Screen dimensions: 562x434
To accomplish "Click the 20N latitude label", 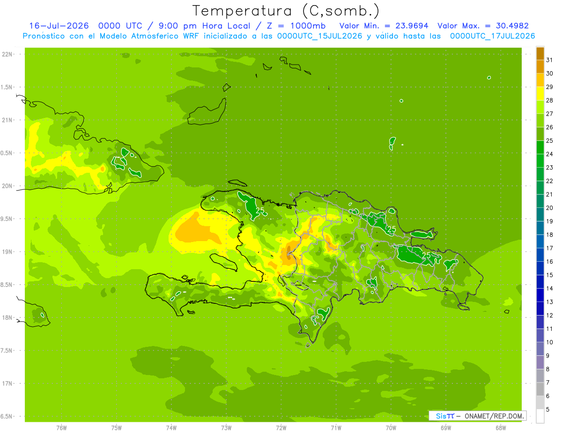I will 7,186.
